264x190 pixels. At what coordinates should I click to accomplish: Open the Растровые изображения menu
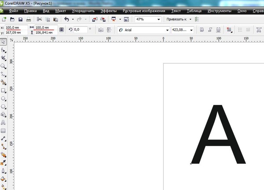pos(144,11)
